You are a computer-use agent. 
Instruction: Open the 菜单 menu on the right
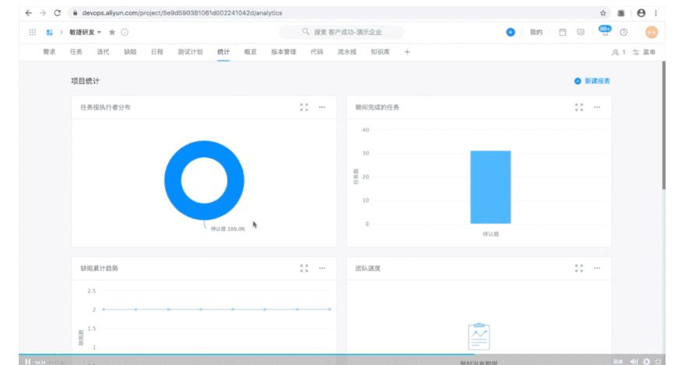[644, 52]
